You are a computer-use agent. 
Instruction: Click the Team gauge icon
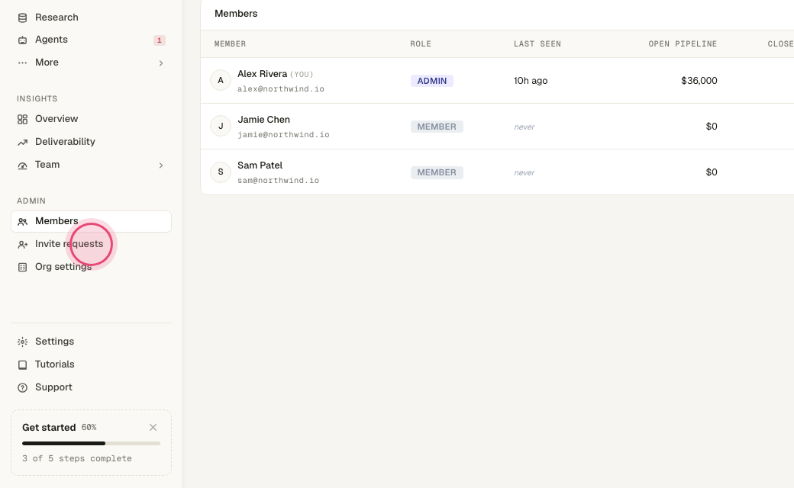pyautogui.click(x=22, y=165)
